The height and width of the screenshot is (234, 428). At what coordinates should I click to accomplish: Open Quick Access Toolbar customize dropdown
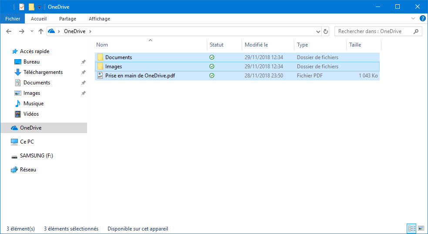[x=39, y=7]
